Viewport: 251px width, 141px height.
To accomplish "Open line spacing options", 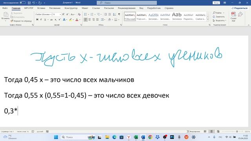I will click(x=102, y=20).
